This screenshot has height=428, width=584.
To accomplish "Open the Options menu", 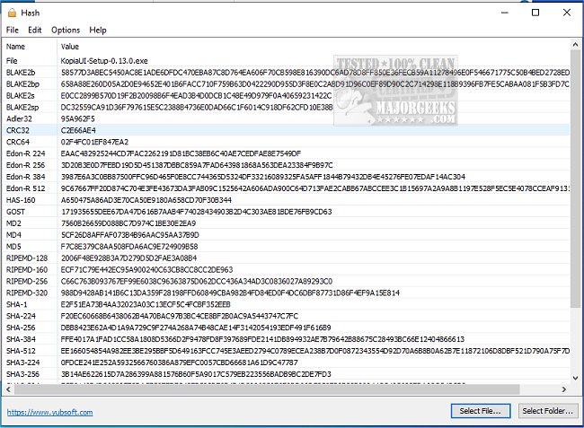I will pyautogui.click(x=65, y=30).
